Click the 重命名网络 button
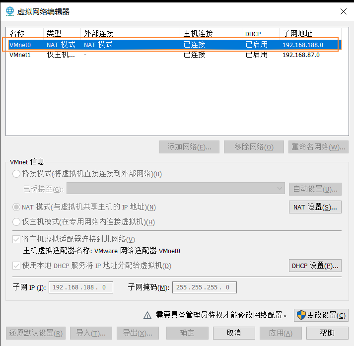Image resolution: width=354 pixels, height=346 pixels. pyautogui.click(x=318, y=147)
